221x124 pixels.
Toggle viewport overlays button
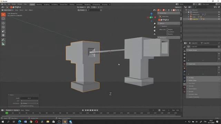[163, 10]
